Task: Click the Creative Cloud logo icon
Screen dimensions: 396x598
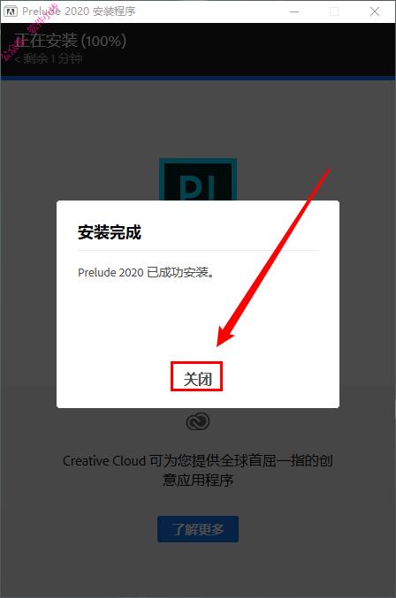Action: click(x=198, y=422)
